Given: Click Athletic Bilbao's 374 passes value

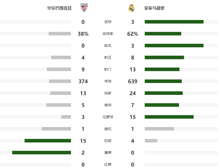Looking at the screenshot, I should 83,81.
